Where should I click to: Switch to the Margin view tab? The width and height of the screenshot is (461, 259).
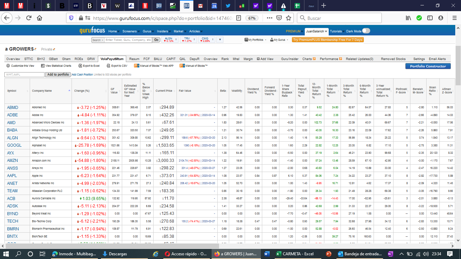coord(248,59)
